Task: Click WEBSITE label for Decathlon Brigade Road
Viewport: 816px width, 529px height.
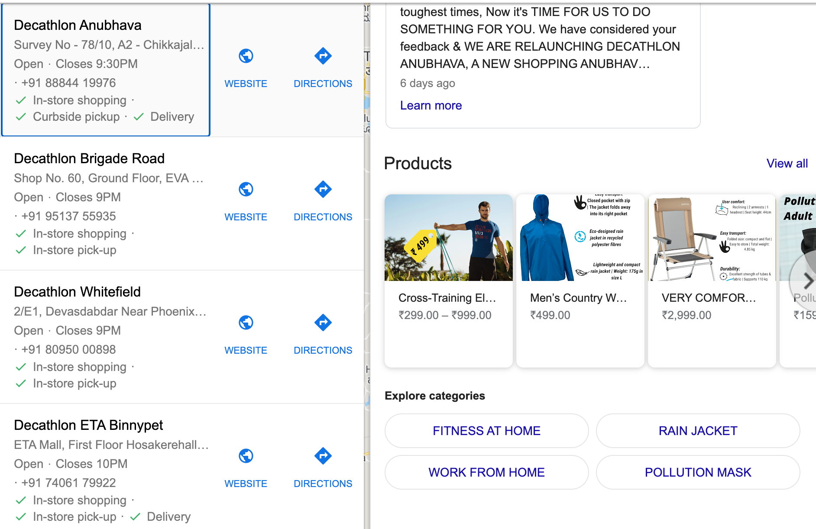Action: [246, 217]
